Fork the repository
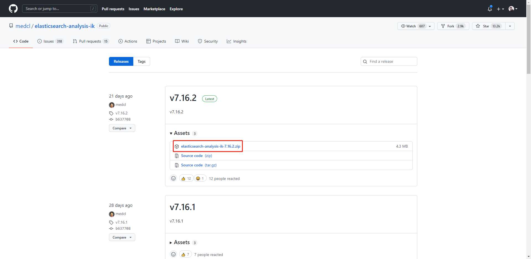This screenshot has height=259, width=531. click(453, 26)
